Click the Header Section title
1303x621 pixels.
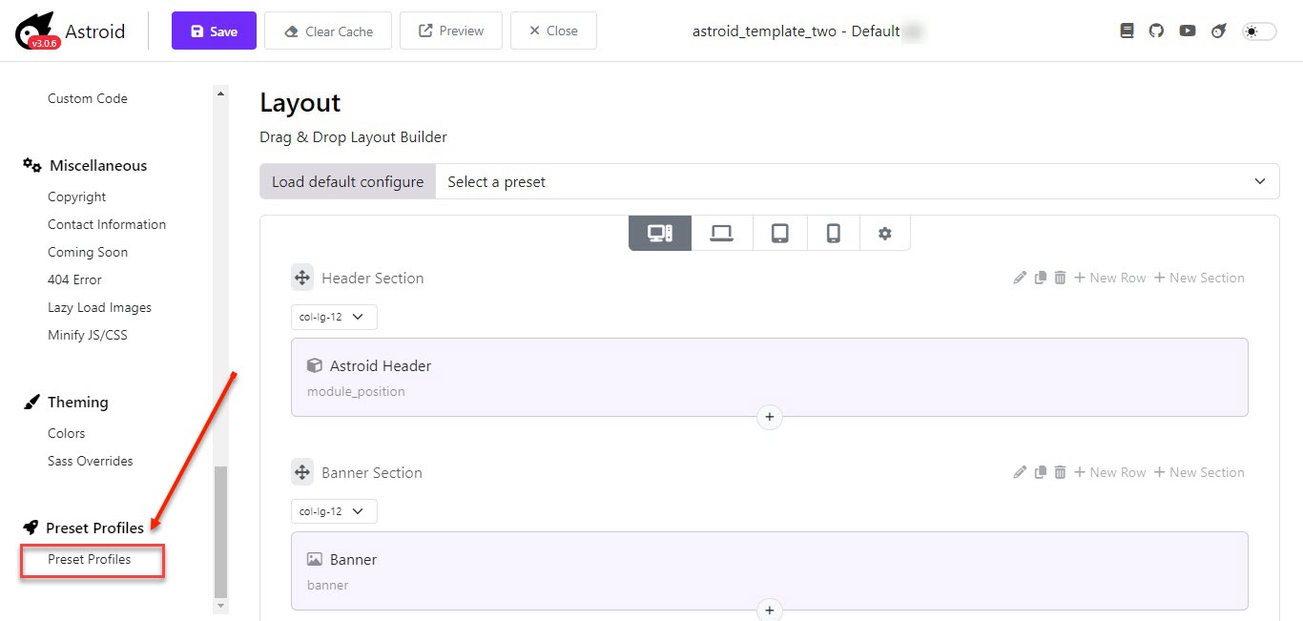tap(373, 278)
